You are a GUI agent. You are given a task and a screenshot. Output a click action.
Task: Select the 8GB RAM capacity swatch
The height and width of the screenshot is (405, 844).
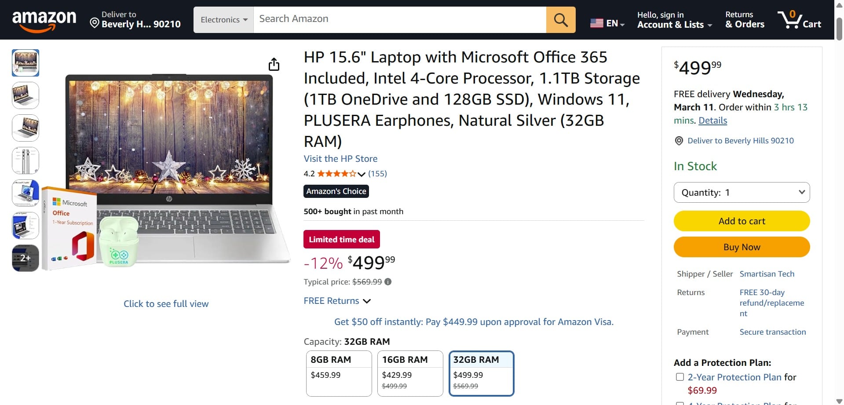339,373
